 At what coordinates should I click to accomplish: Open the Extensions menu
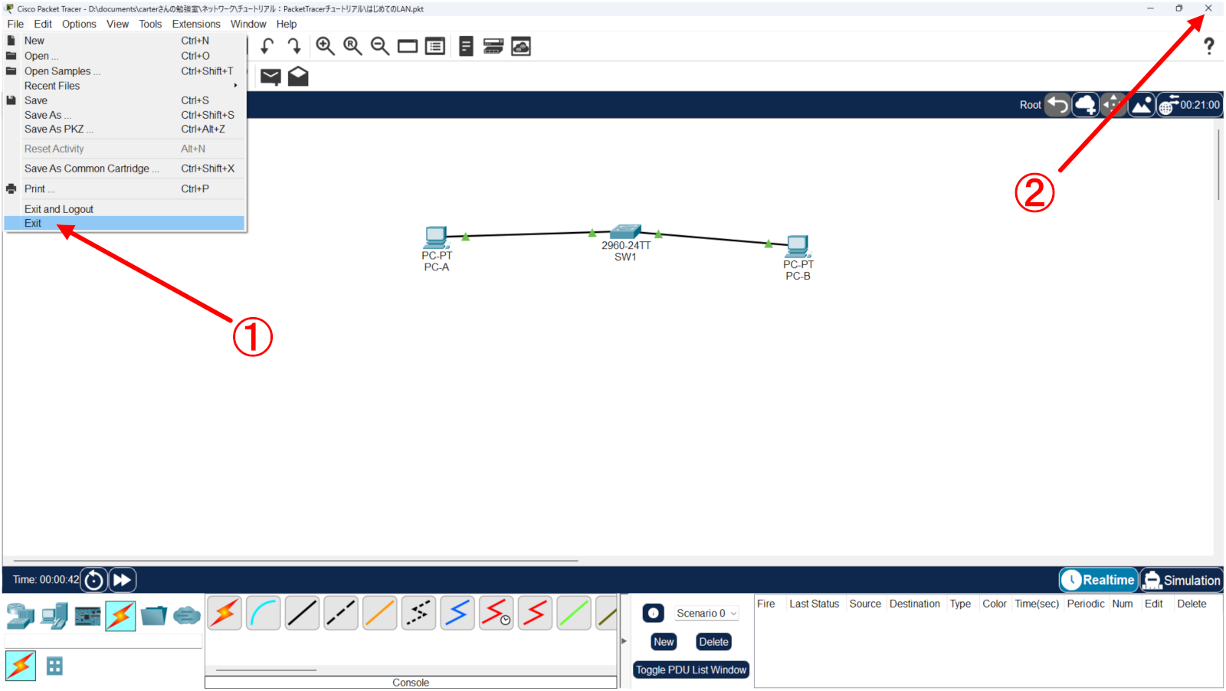point(196,24)
